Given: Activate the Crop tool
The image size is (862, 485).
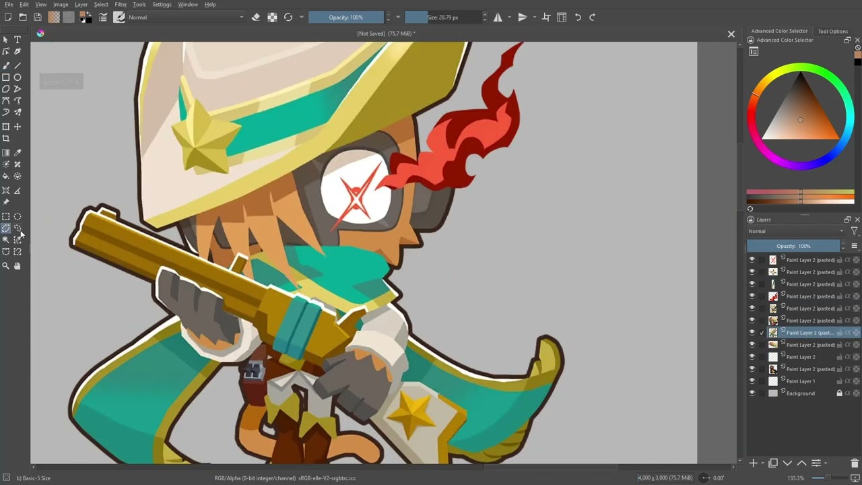Looking at the screenshot, I should (6, 138).
